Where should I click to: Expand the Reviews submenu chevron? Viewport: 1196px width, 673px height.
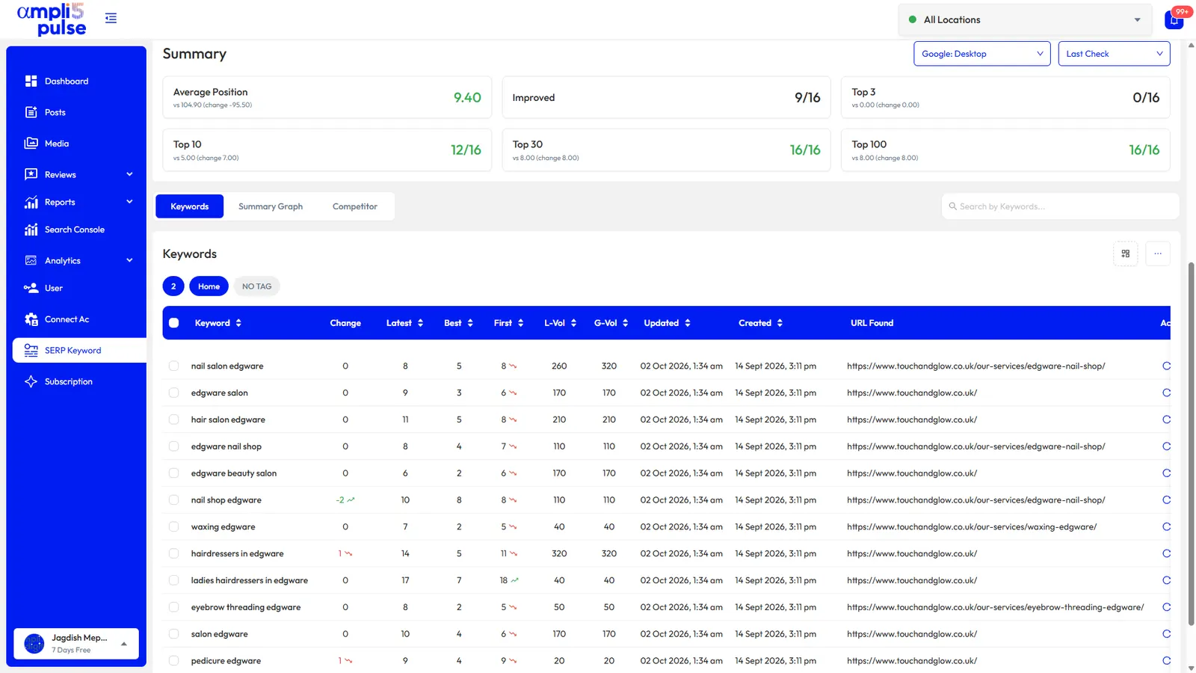coord(129,174)
